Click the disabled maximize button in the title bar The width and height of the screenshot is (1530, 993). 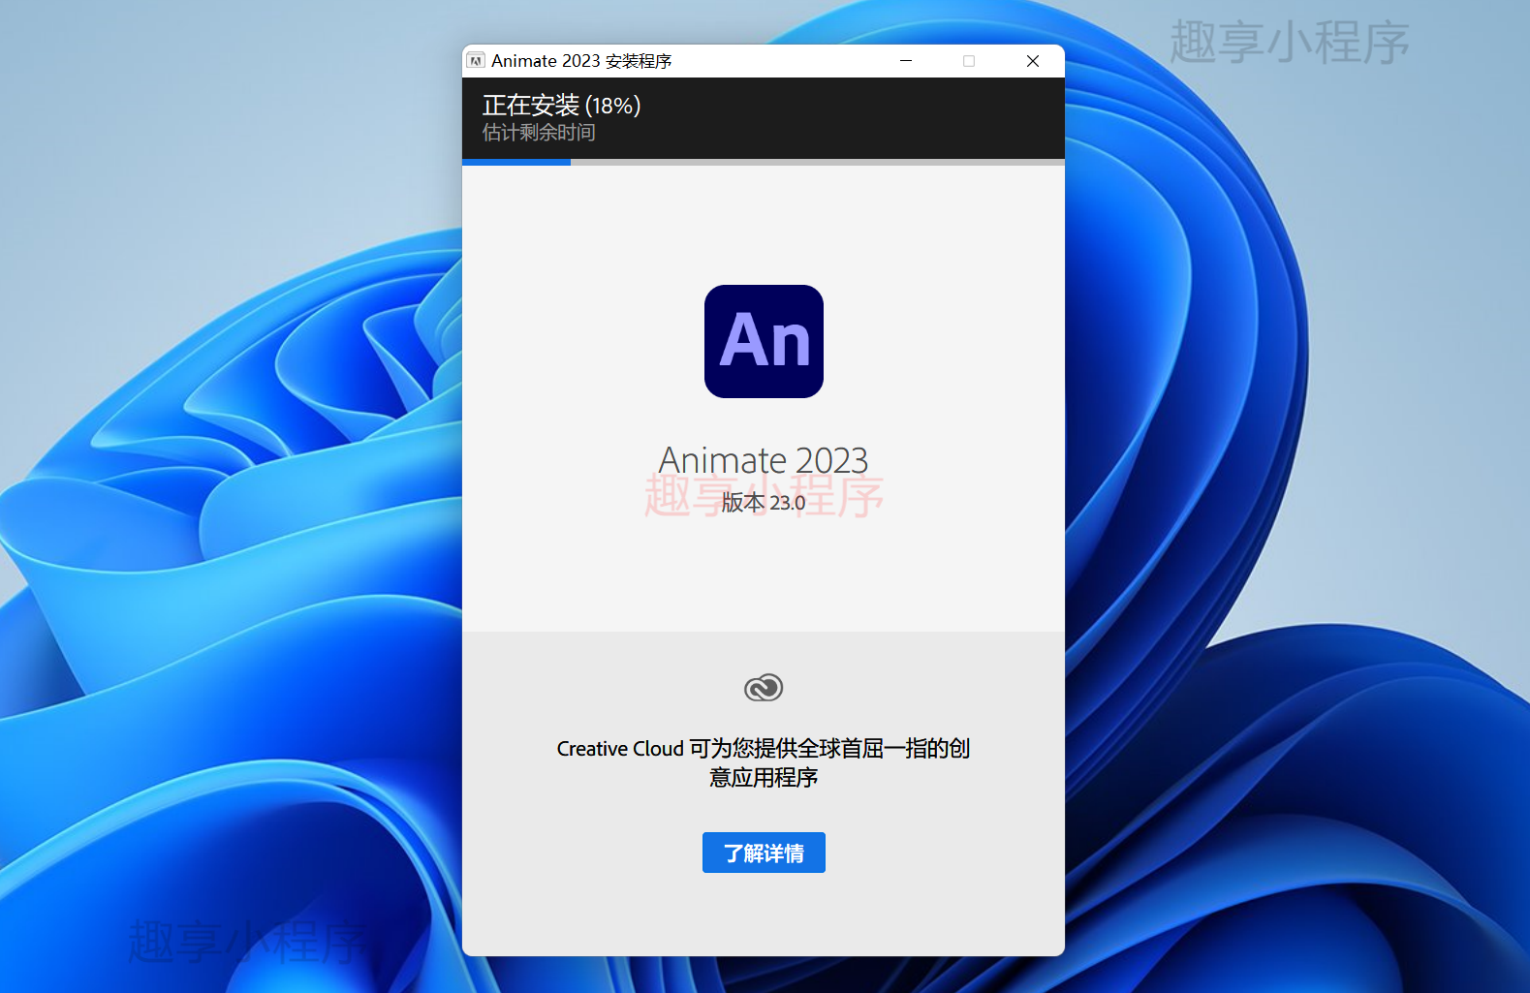pyautogui.click(x=969, y=61)
